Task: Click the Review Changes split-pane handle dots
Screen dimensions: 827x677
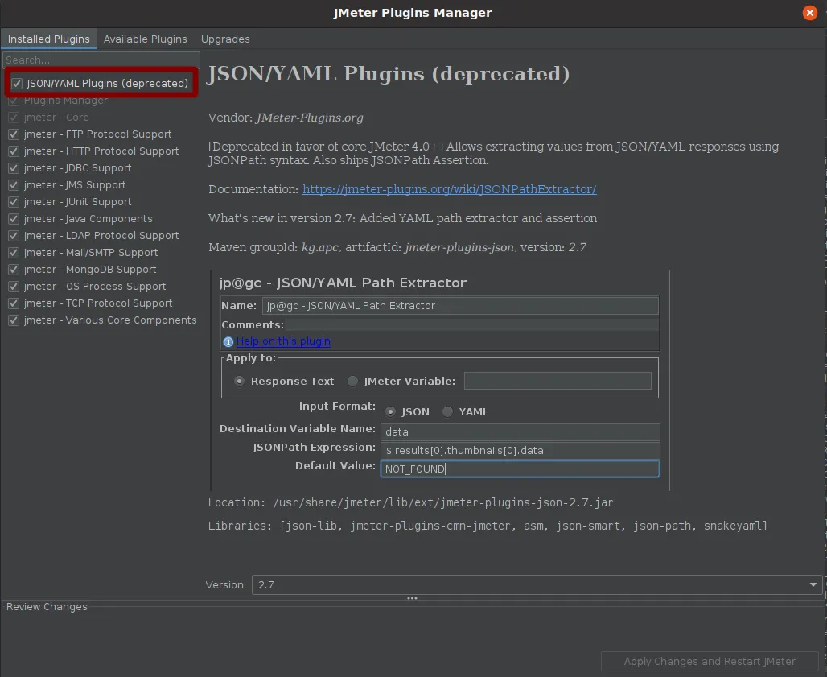Action: (x=413, y=598)
